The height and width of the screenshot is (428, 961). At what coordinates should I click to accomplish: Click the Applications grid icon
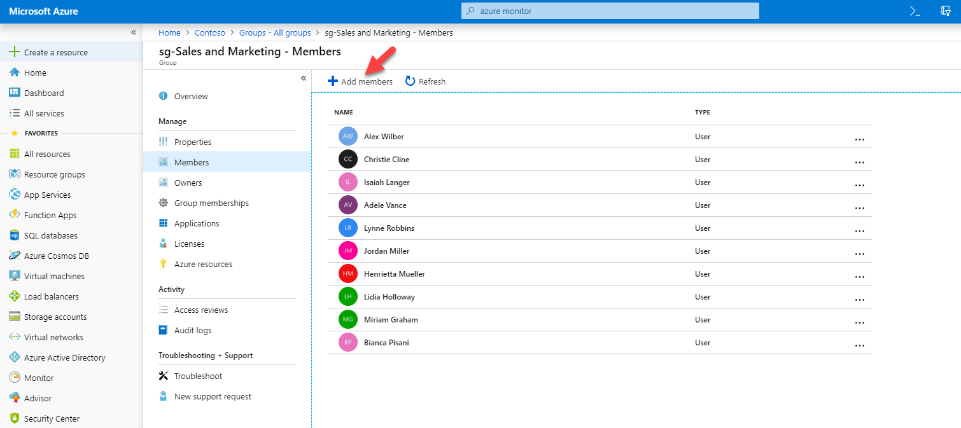[163, 223]
